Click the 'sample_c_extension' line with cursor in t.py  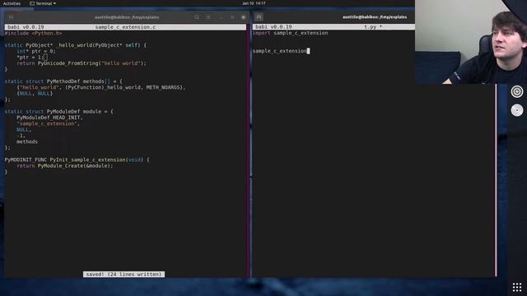(280, 51)
